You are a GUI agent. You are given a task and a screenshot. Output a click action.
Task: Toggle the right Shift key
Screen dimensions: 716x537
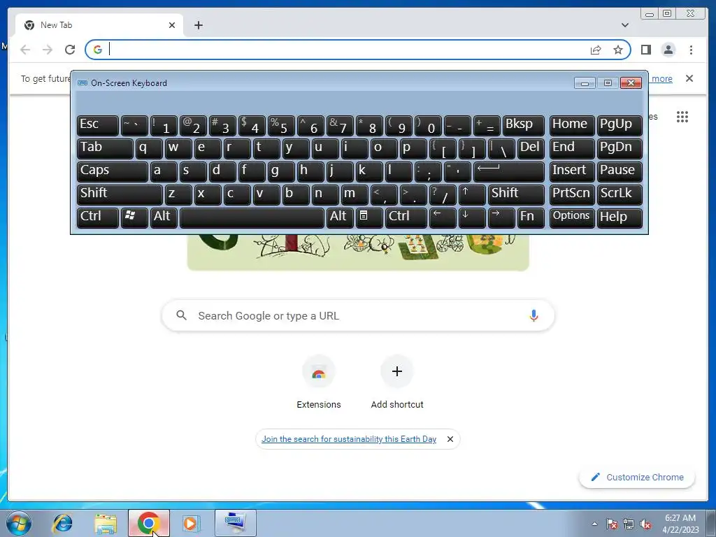pyautogui.click(x=516, y=194)
